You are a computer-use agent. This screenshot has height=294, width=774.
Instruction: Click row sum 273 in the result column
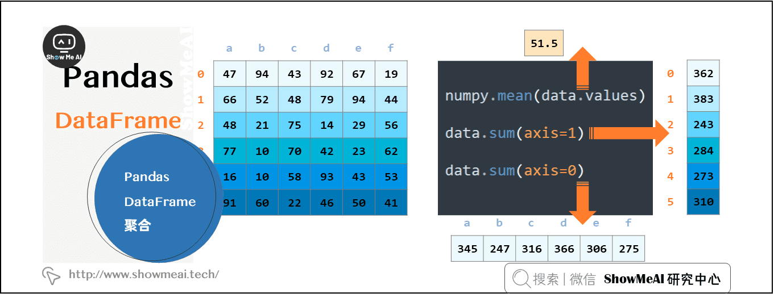[x=703, y=176]
